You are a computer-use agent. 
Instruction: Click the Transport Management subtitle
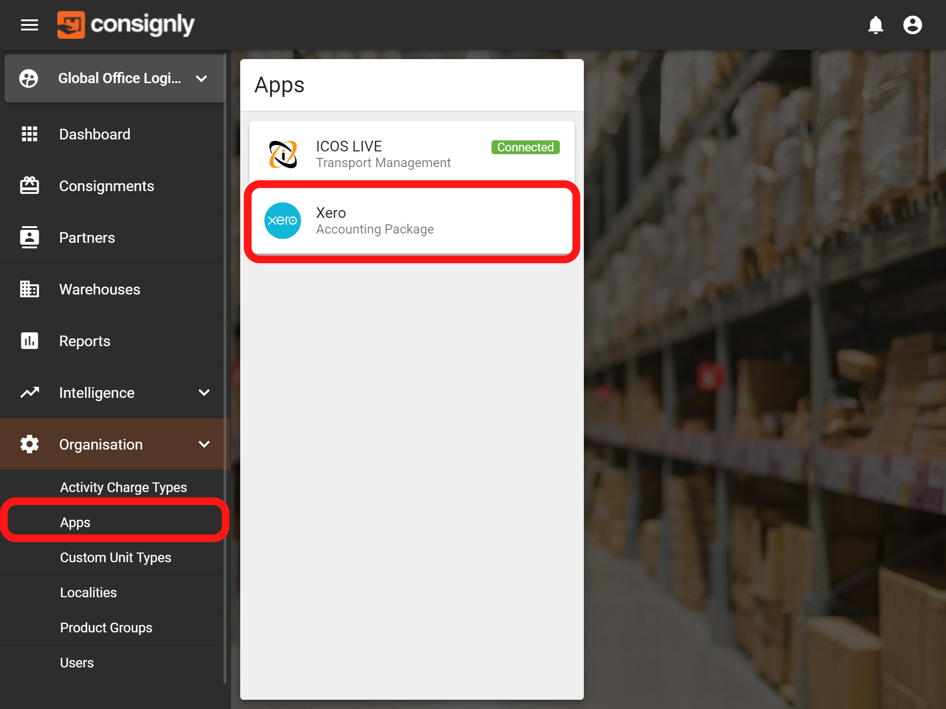click(x=383, y=163)
